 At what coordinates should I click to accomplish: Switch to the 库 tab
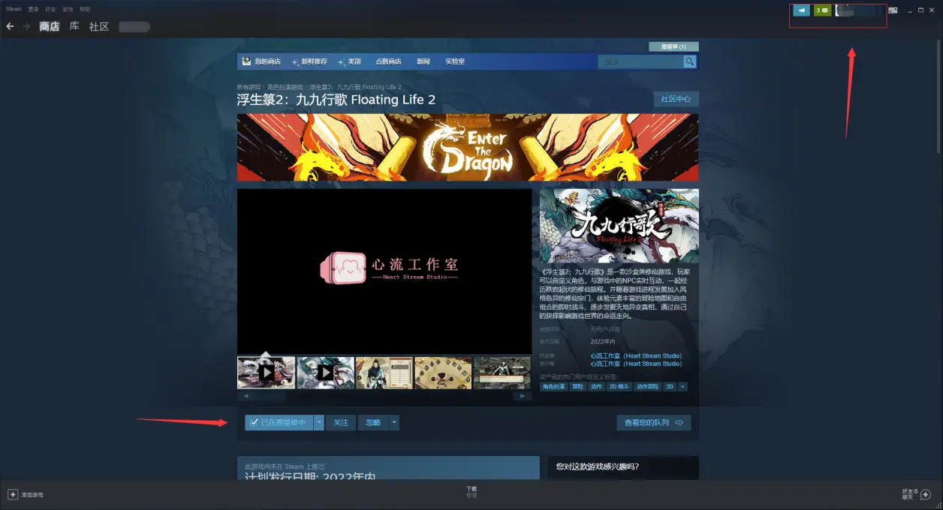pos(74,26)
